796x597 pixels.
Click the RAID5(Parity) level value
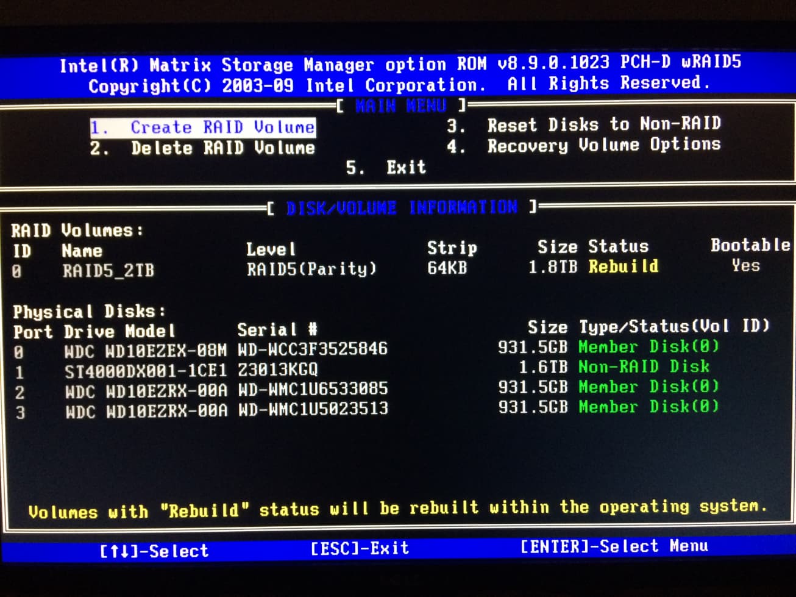(x=311, y=269)
